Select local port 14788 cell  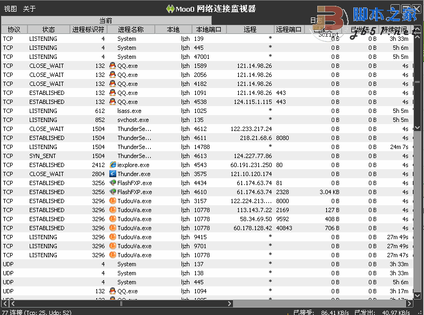202,147
